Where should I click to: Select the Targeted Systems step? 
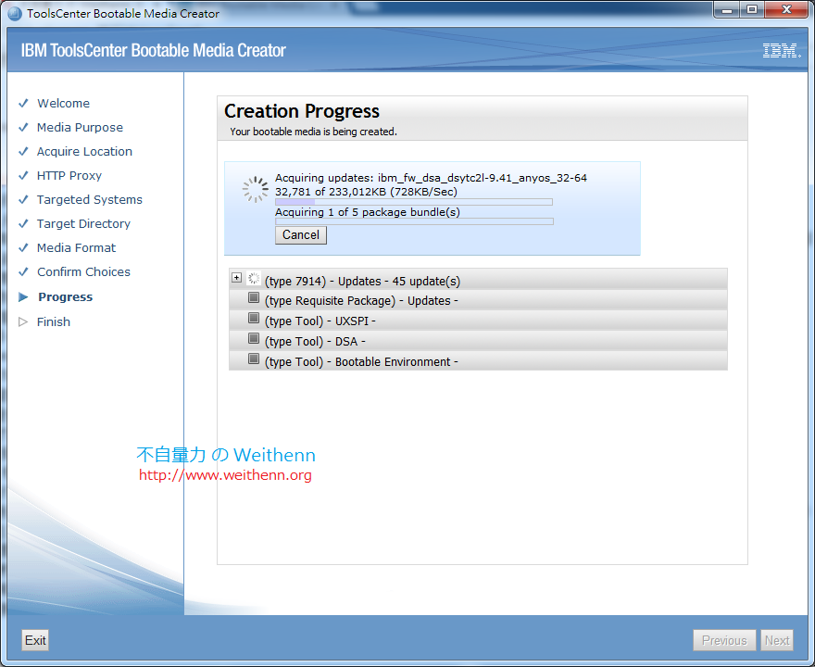90,199
